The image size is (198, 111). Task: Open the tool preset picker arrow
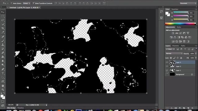8,3
